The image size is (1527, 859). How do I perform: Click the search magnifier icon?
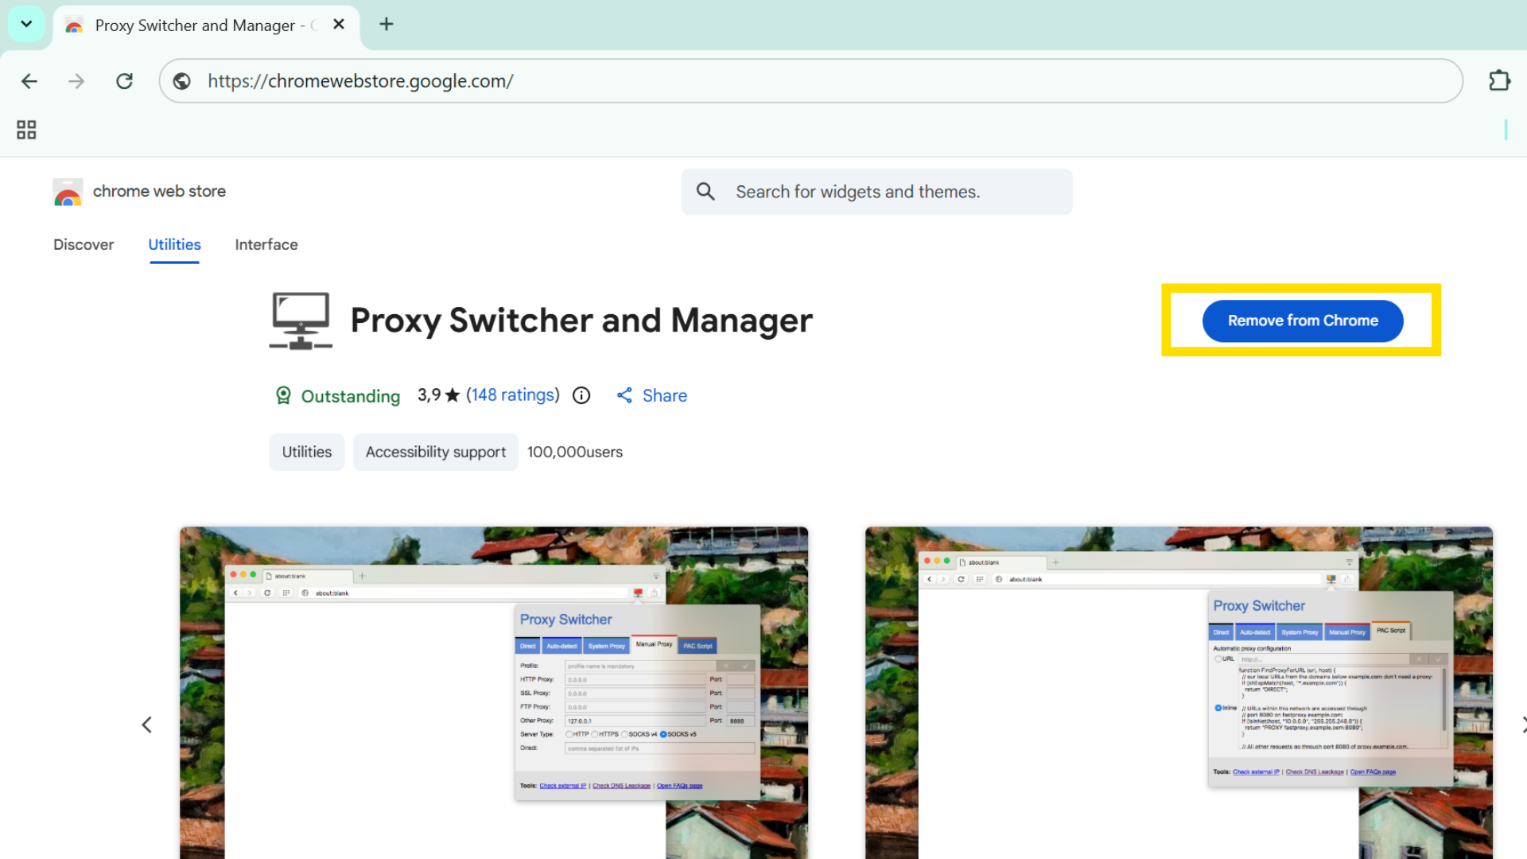click(705, 192)
